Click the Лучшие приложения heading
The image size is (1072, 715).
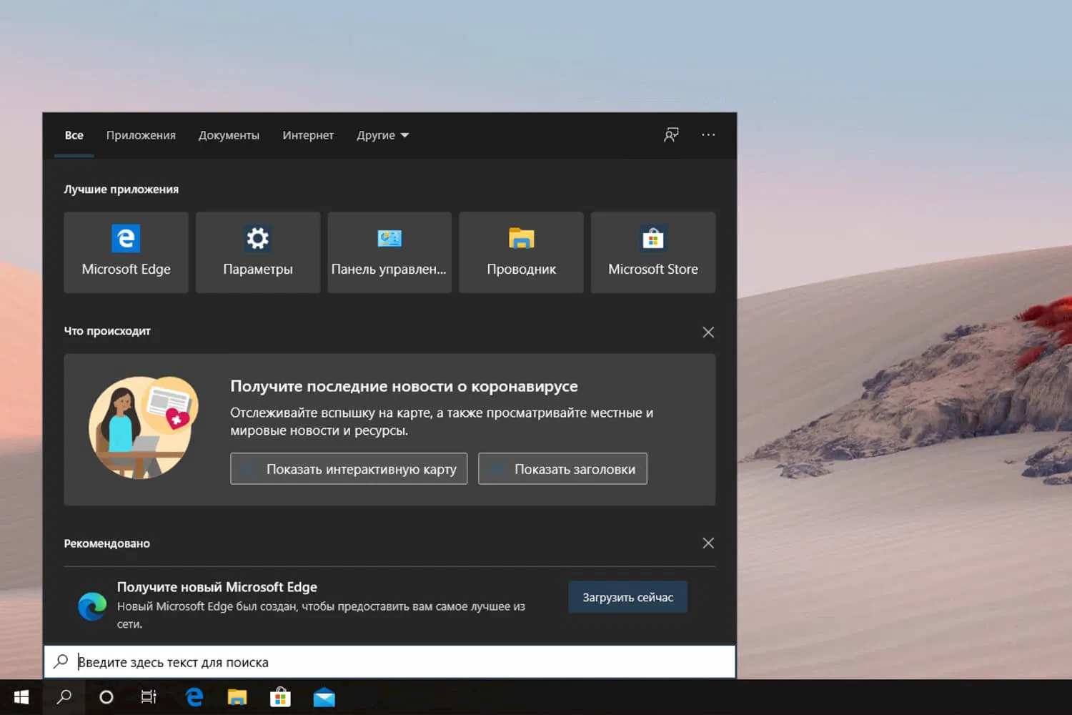[x=121, y=189]
